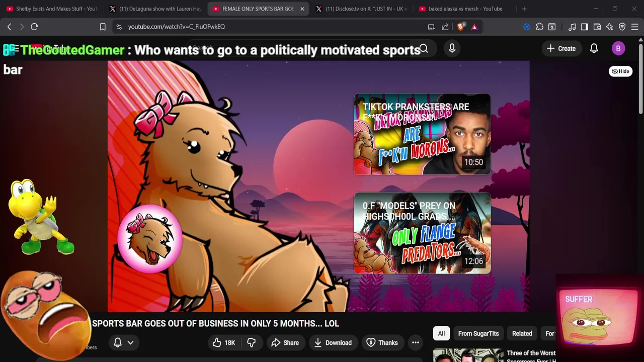Open the tab search window icon
The image size is (644, 362).
[x=552, y=27]
